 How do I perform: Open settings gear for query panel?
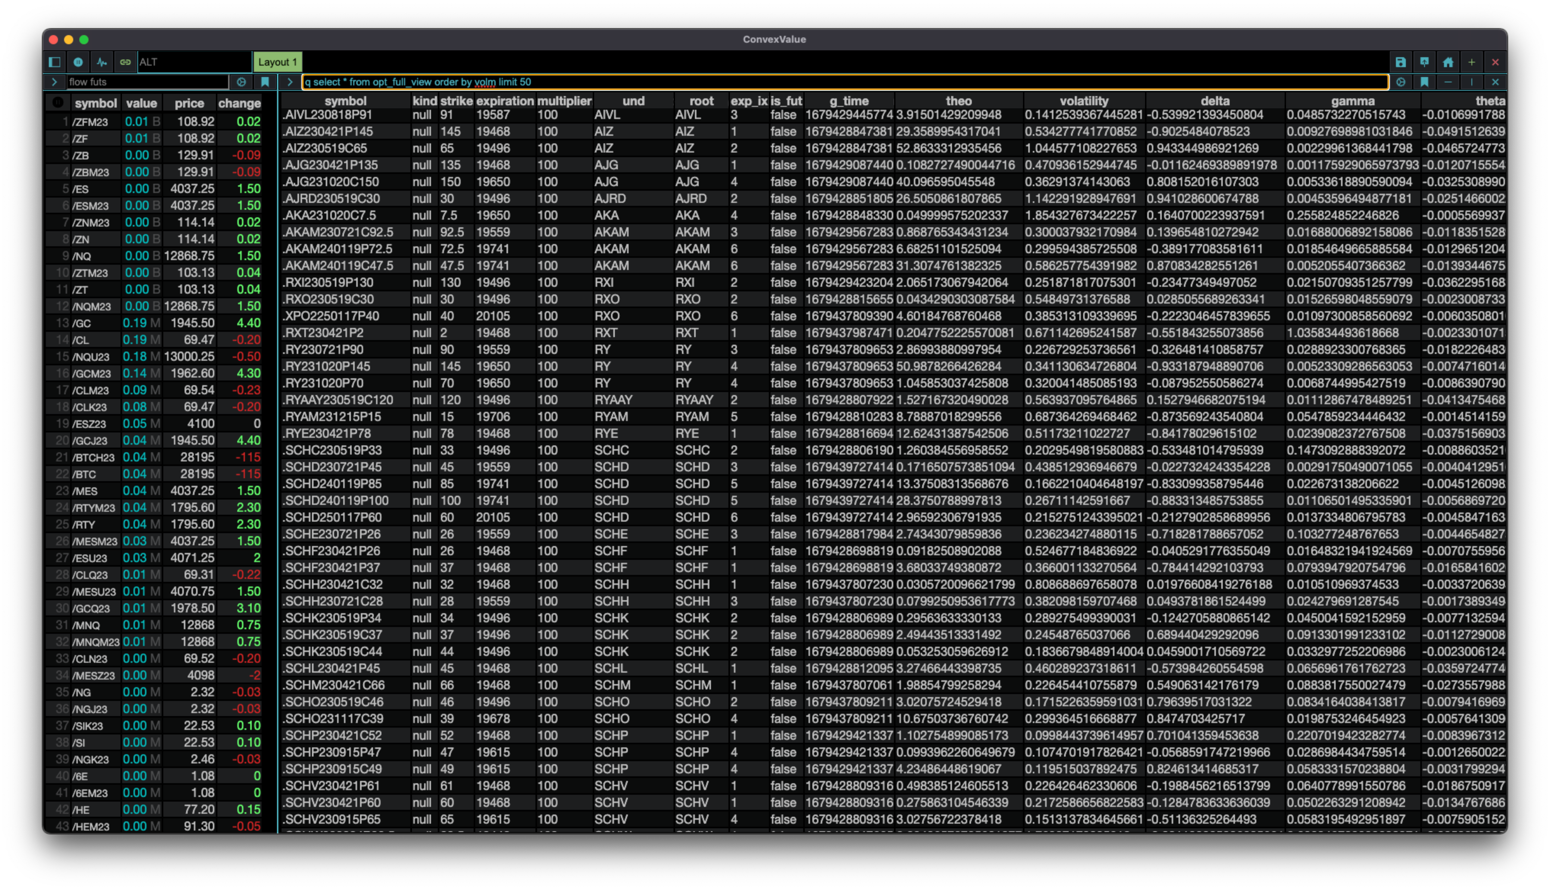pos(1401,82)
